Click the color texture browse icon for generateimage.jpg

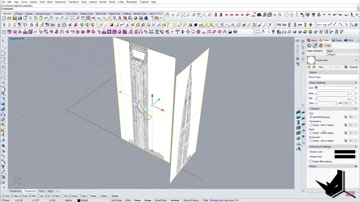pos(346,117)
